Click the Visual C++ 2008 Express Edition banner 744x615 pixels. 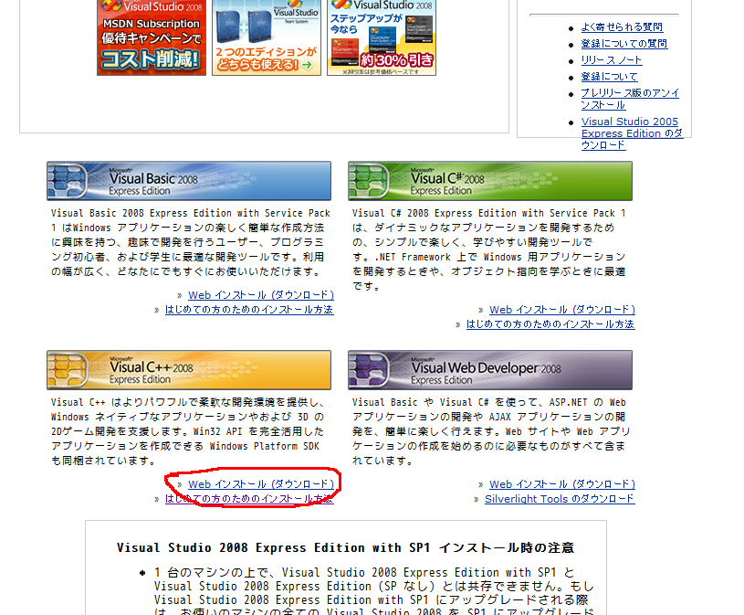point(189,370)
